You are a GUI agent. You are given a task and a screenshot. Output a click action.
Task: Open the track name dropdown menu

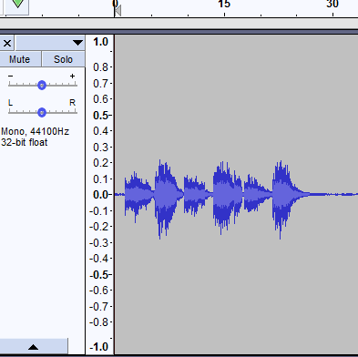pyautogui.click(x=50, y=43)
